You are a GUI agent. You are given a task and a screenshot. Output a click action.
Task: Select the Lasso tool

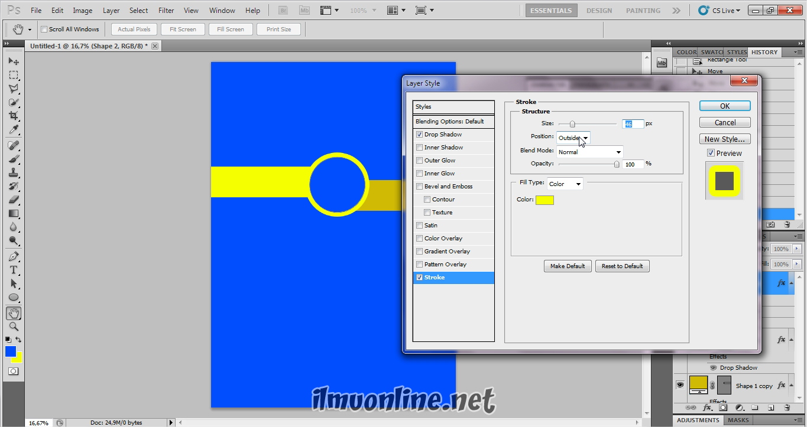tap(13, 89)
